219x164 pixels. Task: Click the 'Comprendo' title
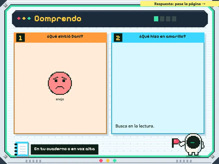[x=58, y=19]
